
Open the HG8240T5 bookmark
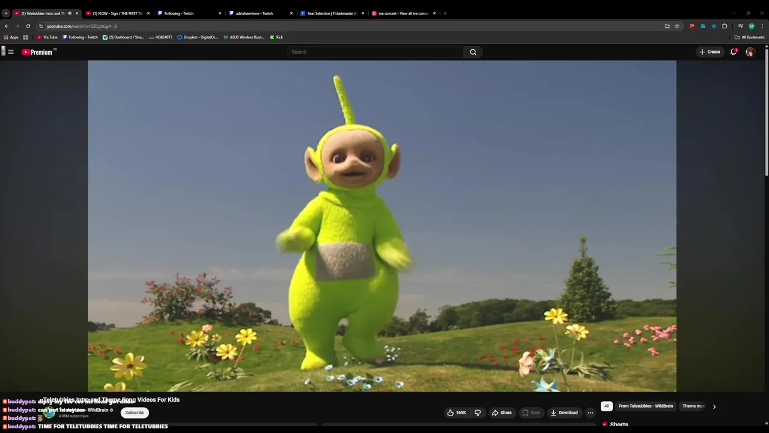tap(160, 37)
